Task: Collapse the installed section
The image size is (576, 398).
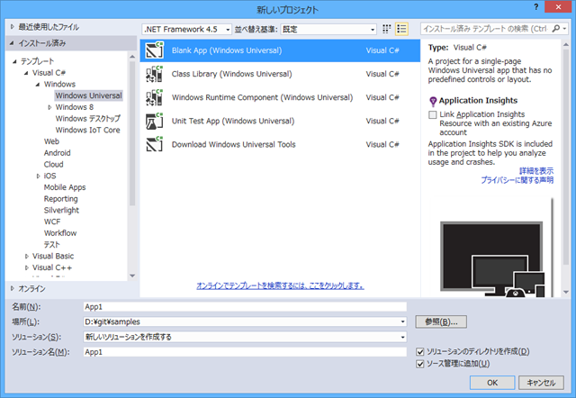Action: tap(12, 43)
